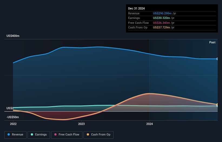Click the US$290.290m revenue value in tooltip
Screen dimensions: 222x142
(162, 13)
